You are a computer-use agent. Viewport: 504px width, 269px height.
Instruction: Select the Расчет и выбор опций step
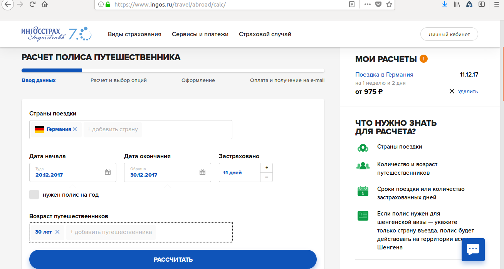pos(119,80)
